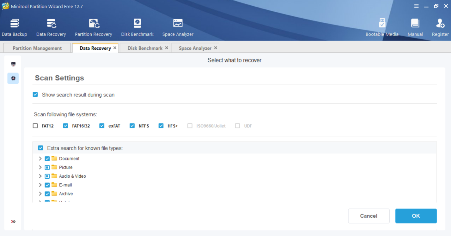Viewport: 451px width, 236px height.
Task: Uncheck the E-mail file type
Action: click(x=47, y=185)
